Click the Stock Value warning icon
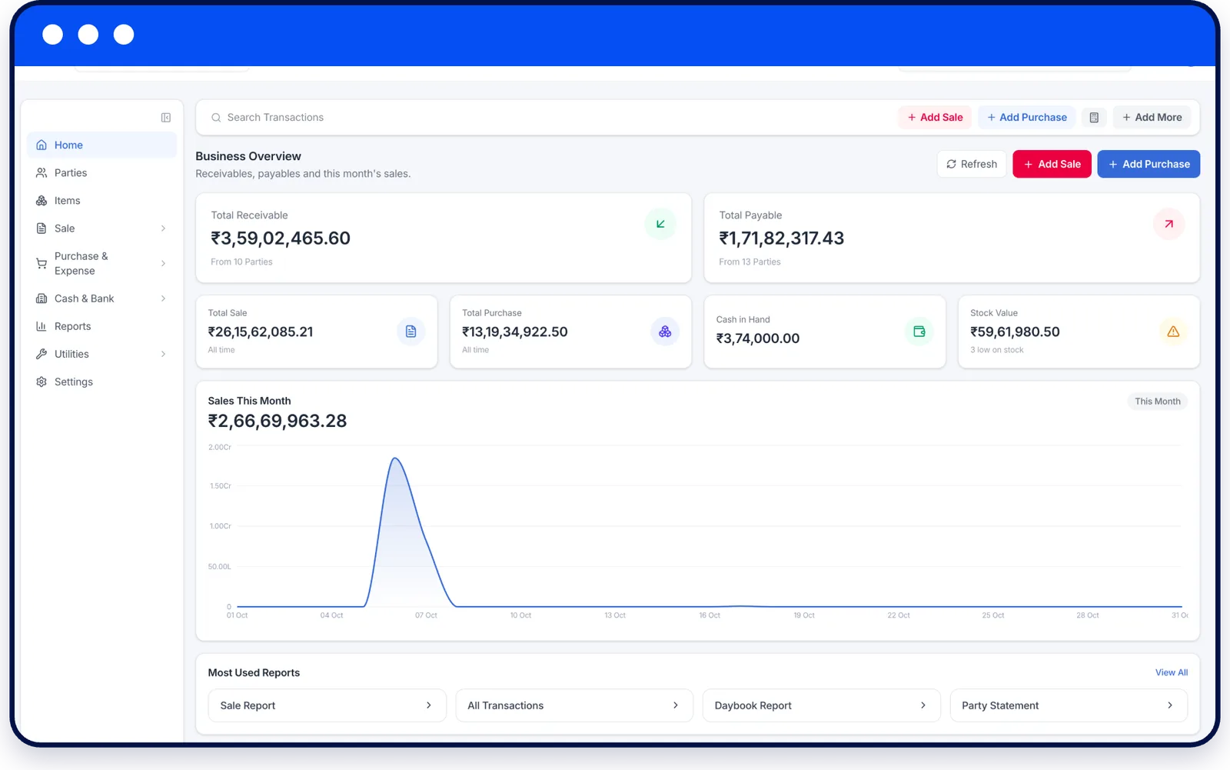Screen dimensions: 1230x770 click(1173, 332)
